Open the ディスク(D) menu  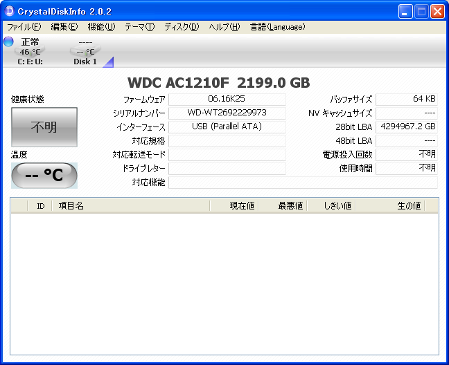point(182,27)
